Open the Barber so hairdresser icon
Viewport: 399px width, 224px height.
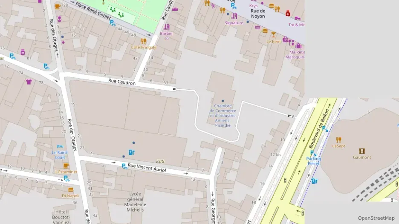pos(167,27)
